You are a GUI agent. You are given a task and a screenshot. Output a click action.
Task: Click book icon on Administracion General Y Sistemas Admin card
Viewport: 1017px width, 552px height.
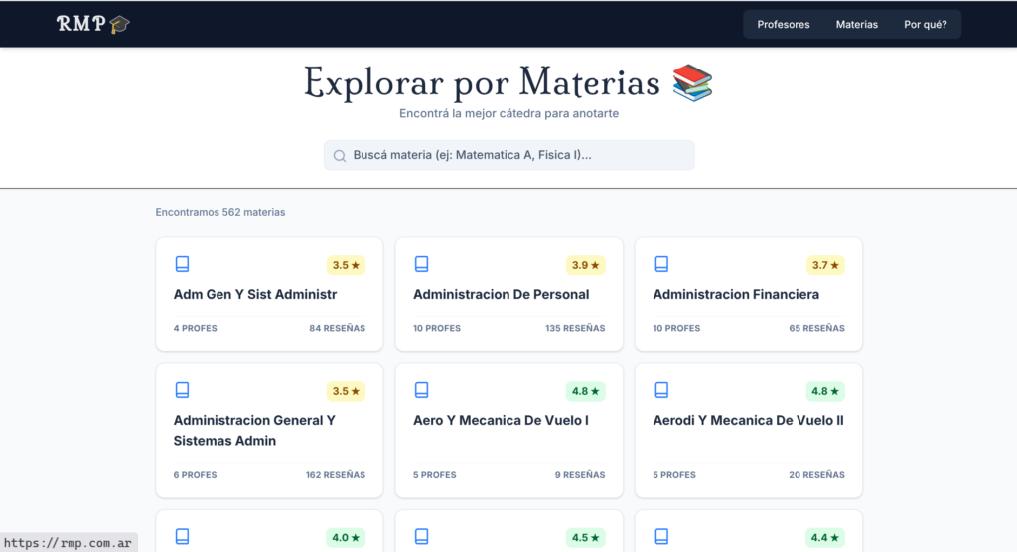pyautogui.click(x=182, y=390)
